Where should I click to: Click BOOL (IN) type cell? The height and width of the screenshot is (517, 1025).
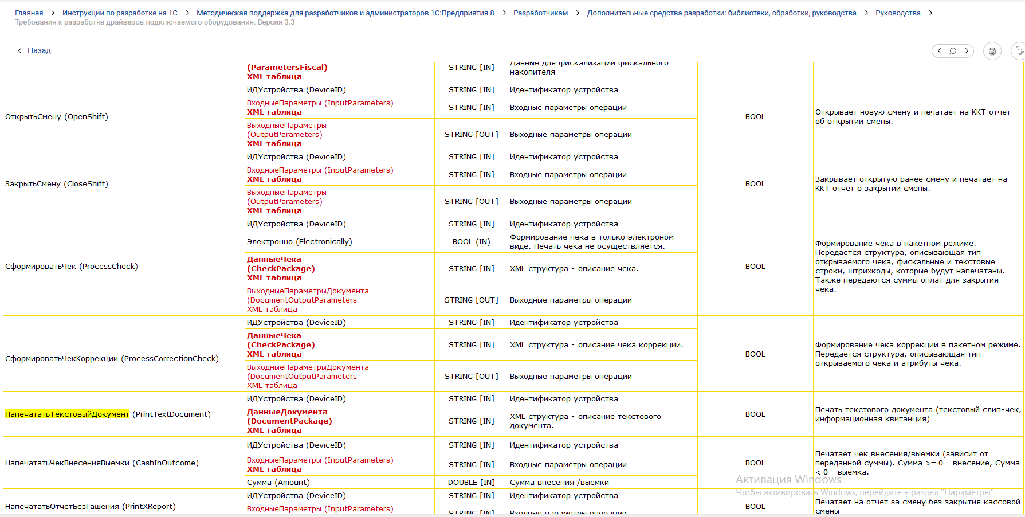[471, 242]
